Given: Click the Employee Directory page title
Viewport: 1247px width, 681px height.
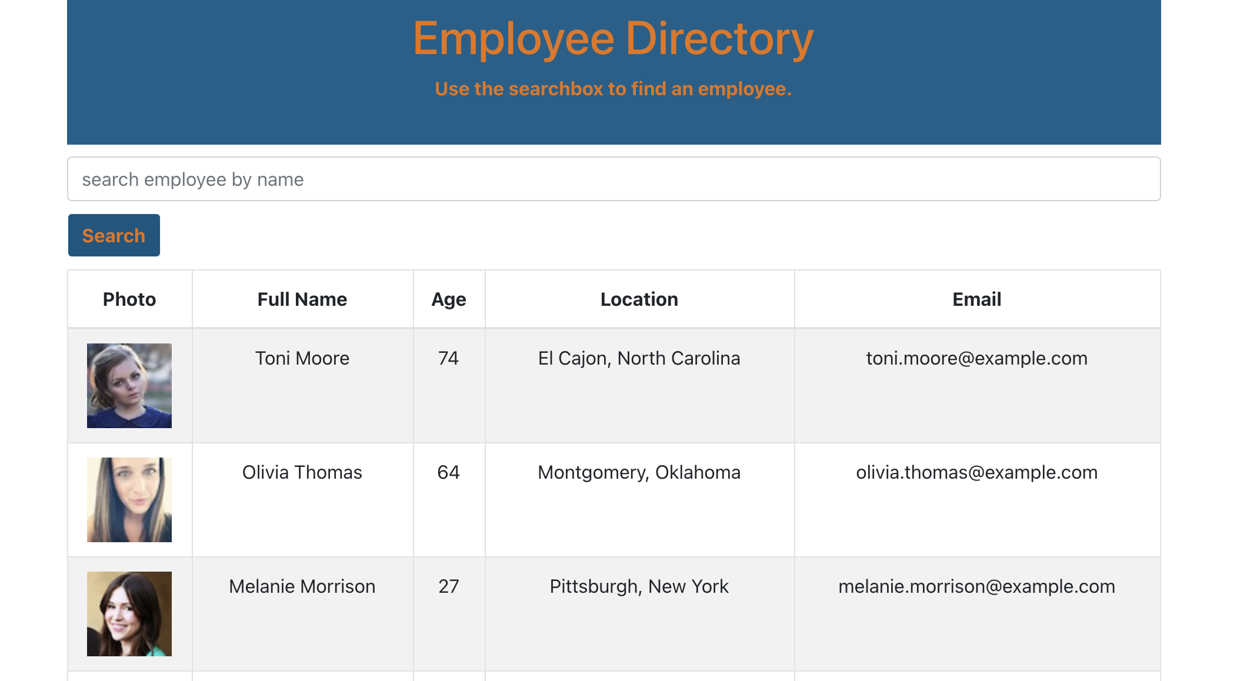Looking at the screenshot, I should click(x=614, y=37).
